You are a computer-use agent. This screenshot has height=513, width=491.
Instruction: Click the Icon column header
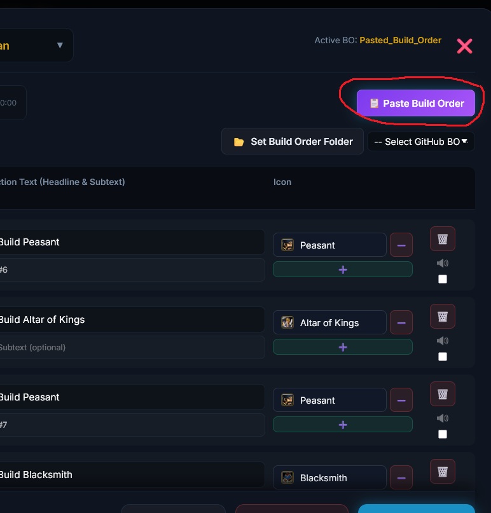(282, 182)
